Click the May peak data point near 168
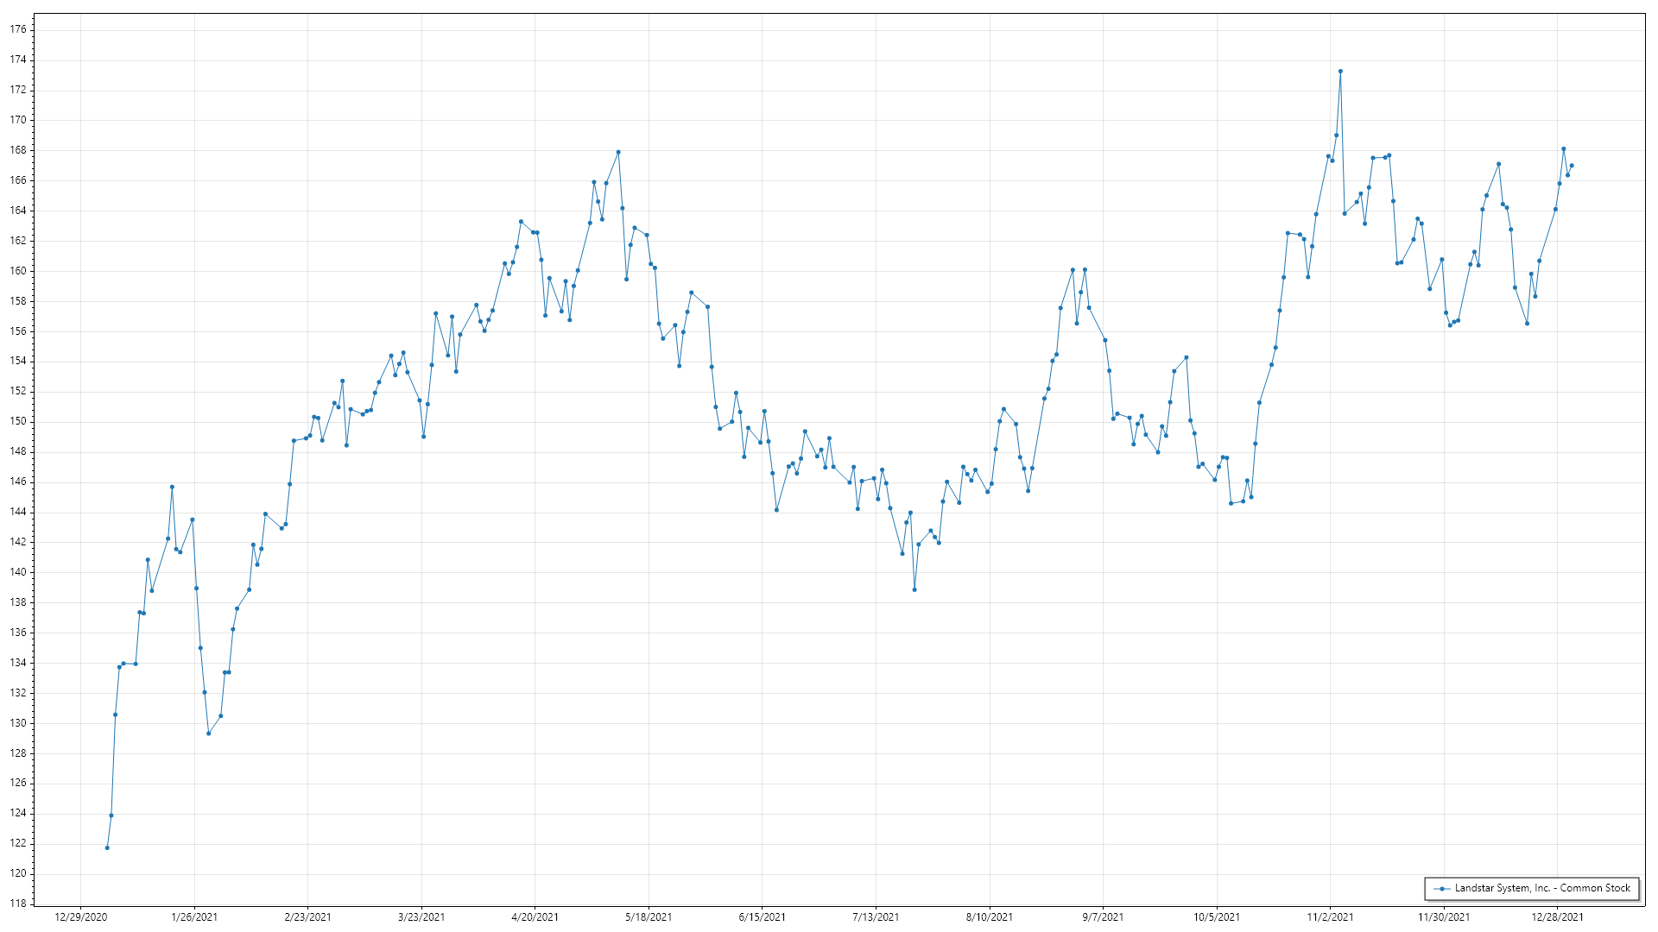 click(618, 153)
